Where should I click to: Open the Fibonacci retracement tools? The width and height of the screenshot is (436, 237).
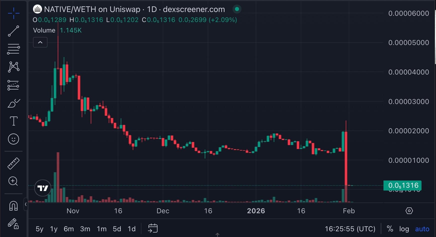tap(13, 49)
